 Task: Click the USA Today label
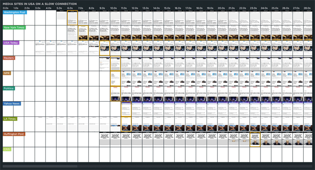(x=11, y=43)
